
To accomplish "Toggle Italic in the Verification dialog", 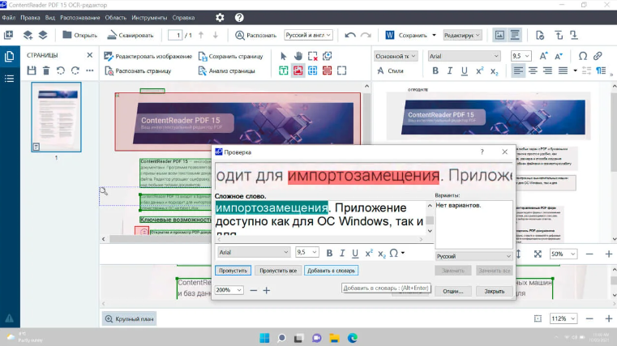I will coord(342,253).
